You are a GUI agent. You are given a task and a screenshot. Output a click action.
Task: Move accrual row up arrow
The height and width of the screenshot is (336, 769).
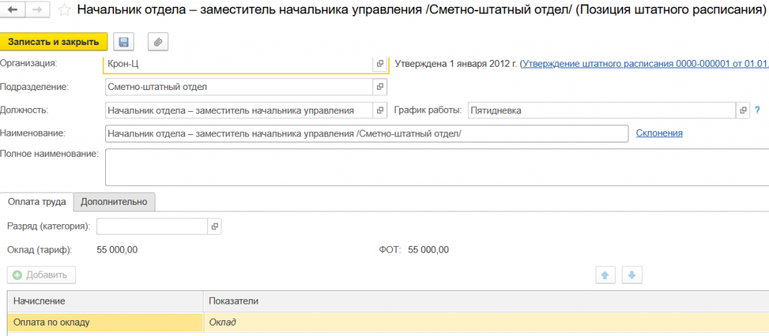click(605, 275)
